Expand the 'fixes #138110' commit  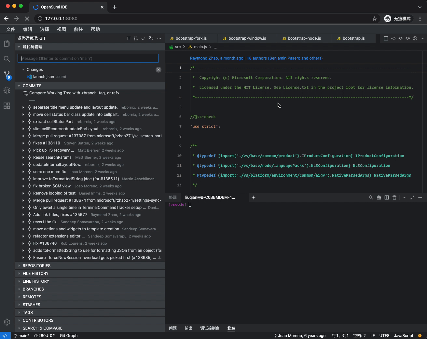[x=23, y=143]
